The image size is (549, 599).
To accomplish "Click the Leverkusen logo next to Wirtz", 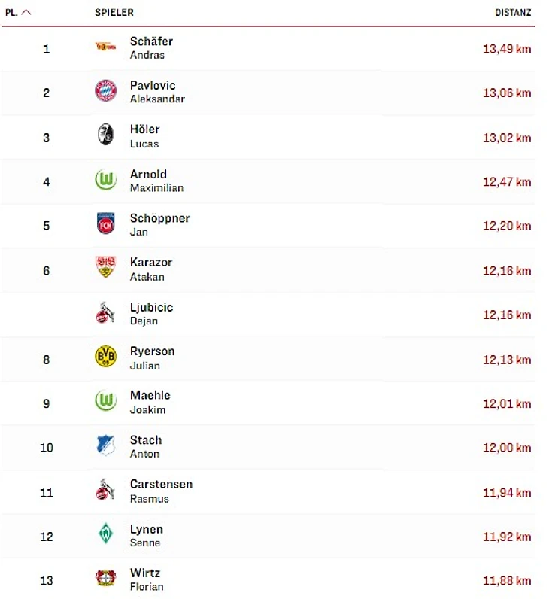I will [x=105, y=579].
